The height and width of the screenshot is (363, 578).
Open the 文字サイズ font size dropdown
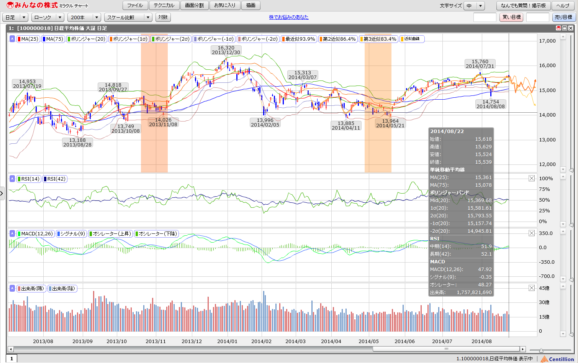[474, 6]
